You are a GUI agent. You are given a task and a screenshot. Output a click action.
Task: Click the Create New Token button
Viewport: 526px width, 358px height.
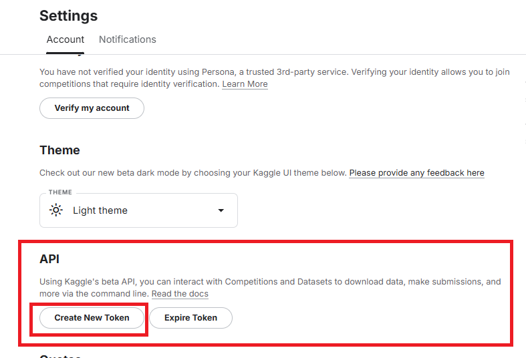[x=92, y=318]
